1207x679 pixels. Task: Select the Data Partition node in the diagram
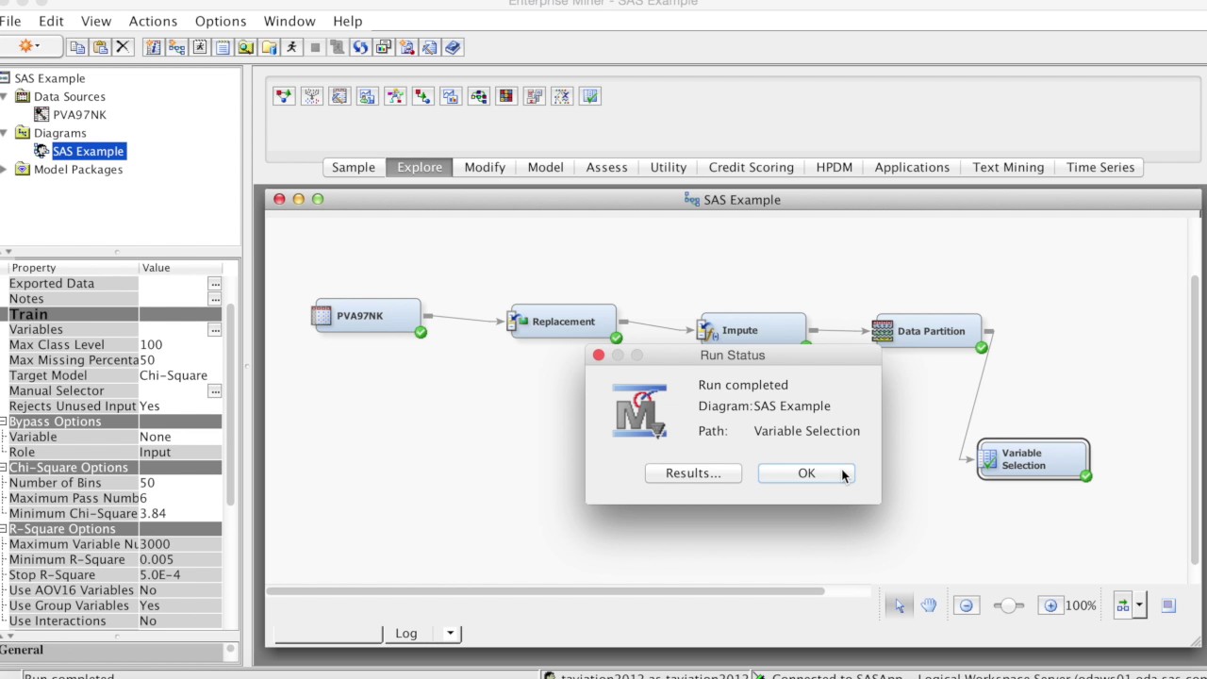coord(930,331)
